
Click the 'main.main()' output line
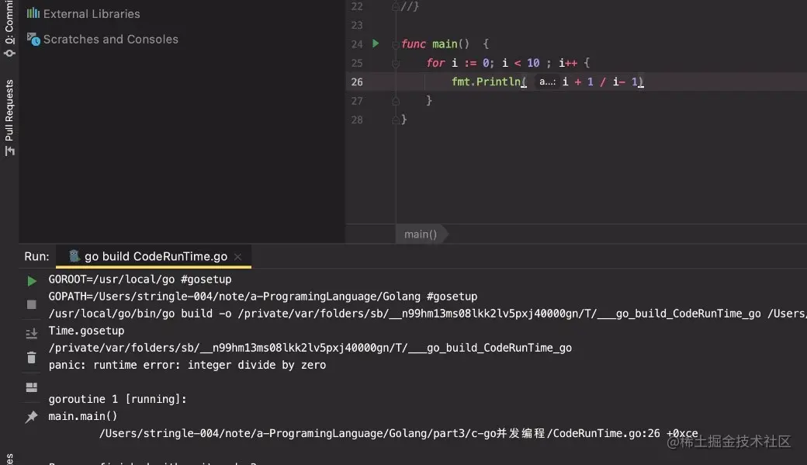83,416
